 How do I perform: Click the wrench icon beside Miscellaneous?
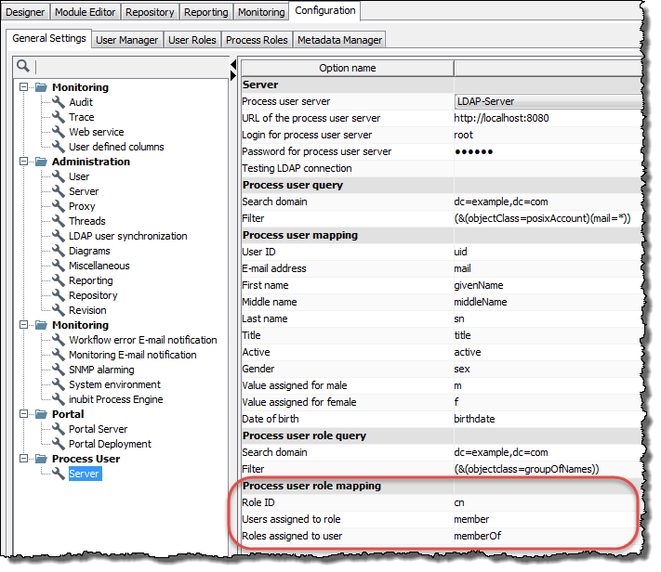click(59, 266)
